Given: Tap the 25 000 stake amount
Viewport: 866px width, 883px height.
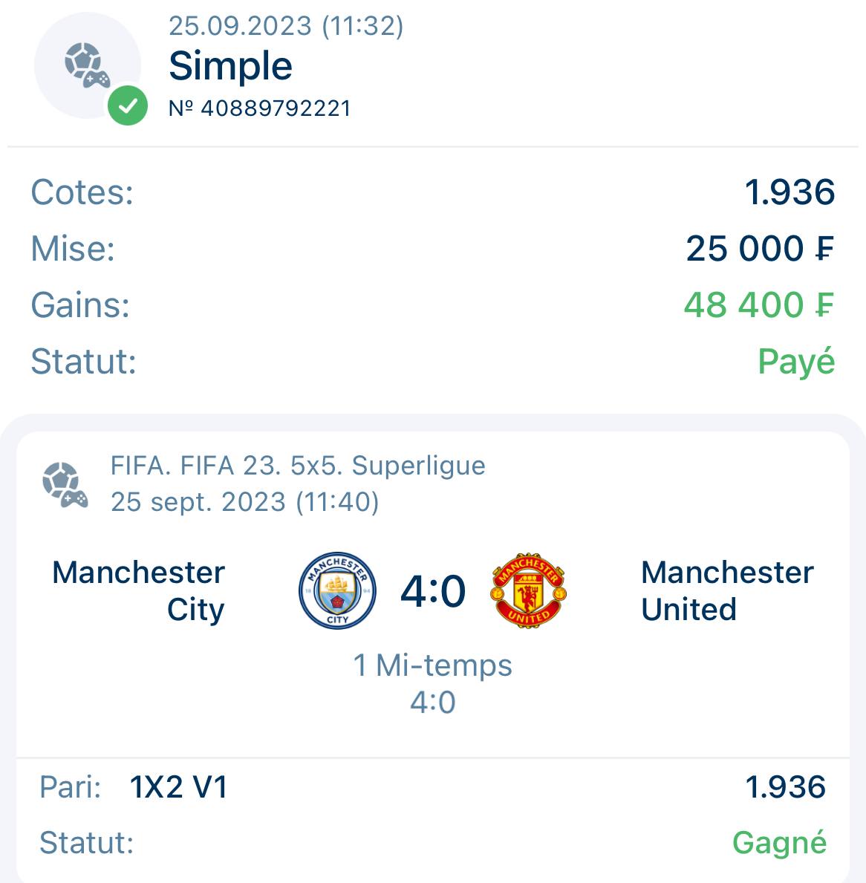Looking at the screenshot, I should pos(759,249).
